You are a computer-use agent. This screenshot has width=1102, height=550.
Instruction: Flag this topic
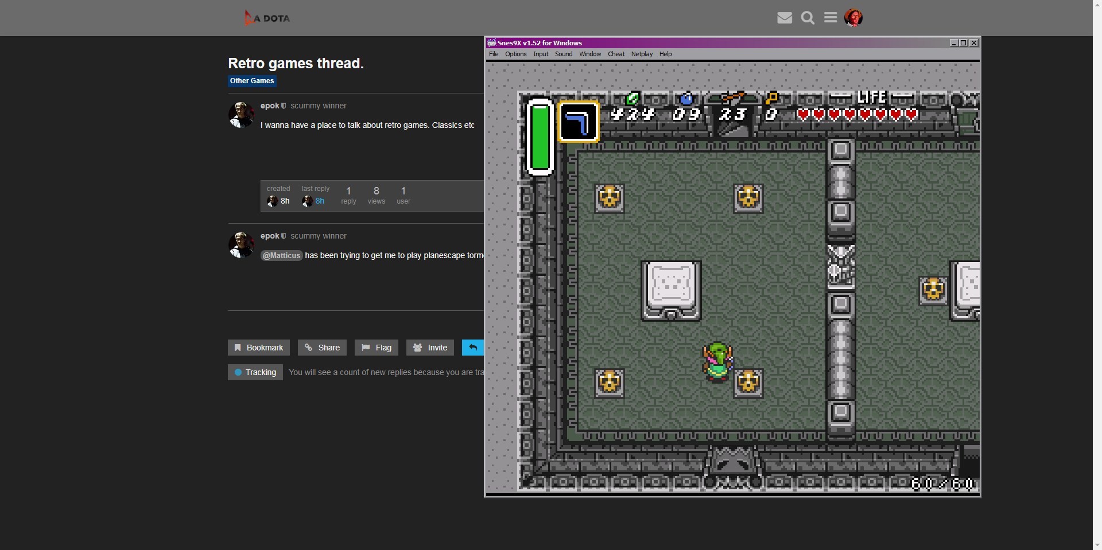click(x=377, y=348)
